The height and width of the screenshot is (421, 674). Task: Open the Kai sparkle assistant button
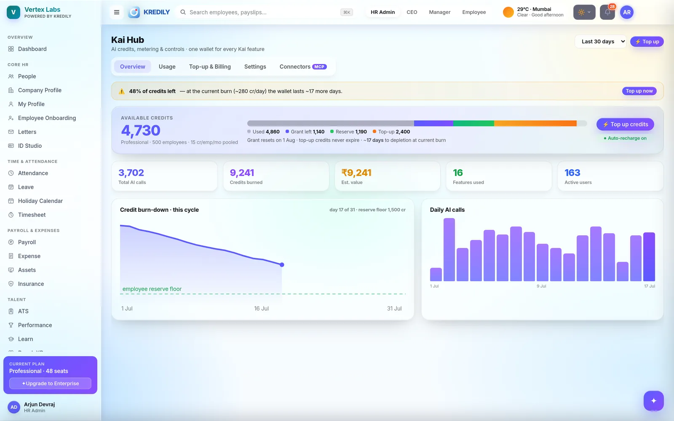[x=654, y=401]
